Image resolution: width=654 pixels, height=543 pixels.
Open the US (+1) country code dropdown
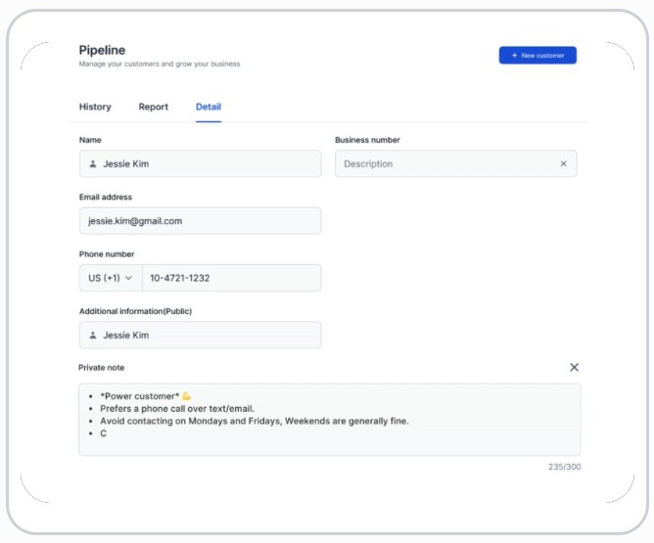click(110, 278)
